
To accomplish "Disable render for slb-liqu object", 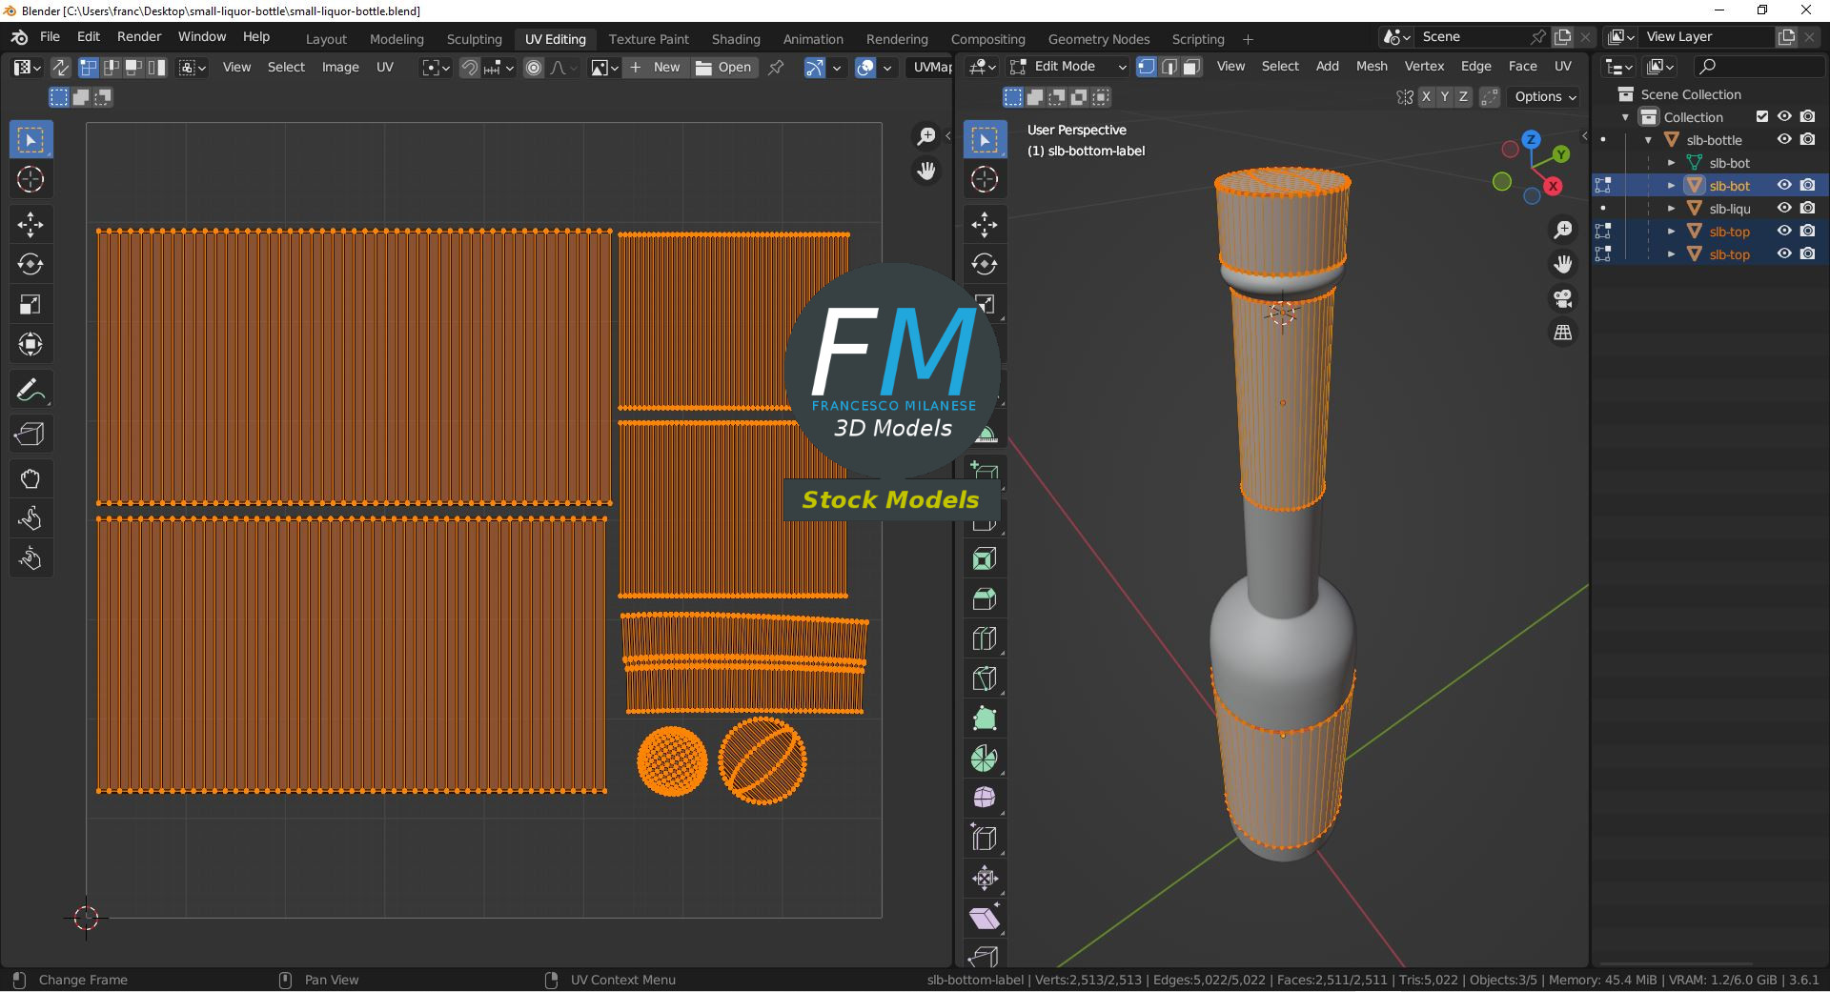I will point(1807,208).
